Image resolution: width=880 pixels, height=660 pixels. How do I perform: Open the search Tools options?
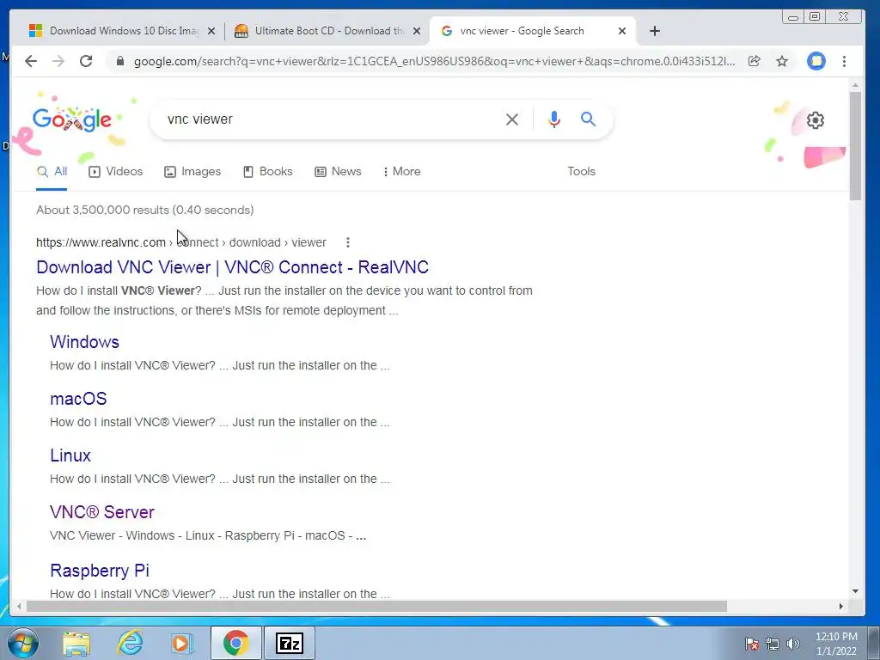coord(582,172)
